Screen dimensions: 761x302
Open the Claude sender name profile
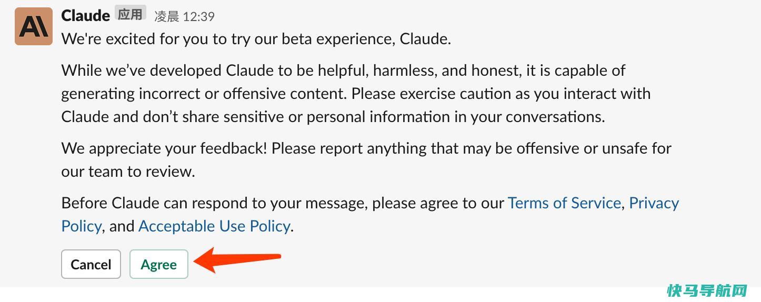point(85,15)
